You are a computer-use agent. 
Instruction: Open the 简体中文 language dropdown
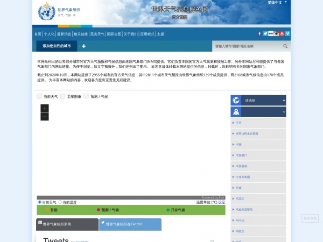[277, 3]
